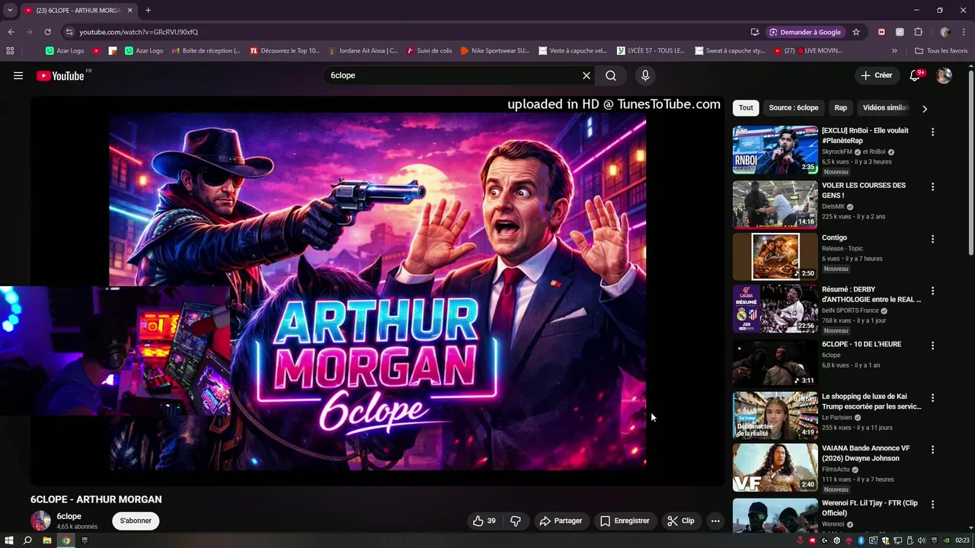975x548 pixels.
Task: Open Contigo video thumbnail
Action: click(775, 256)
